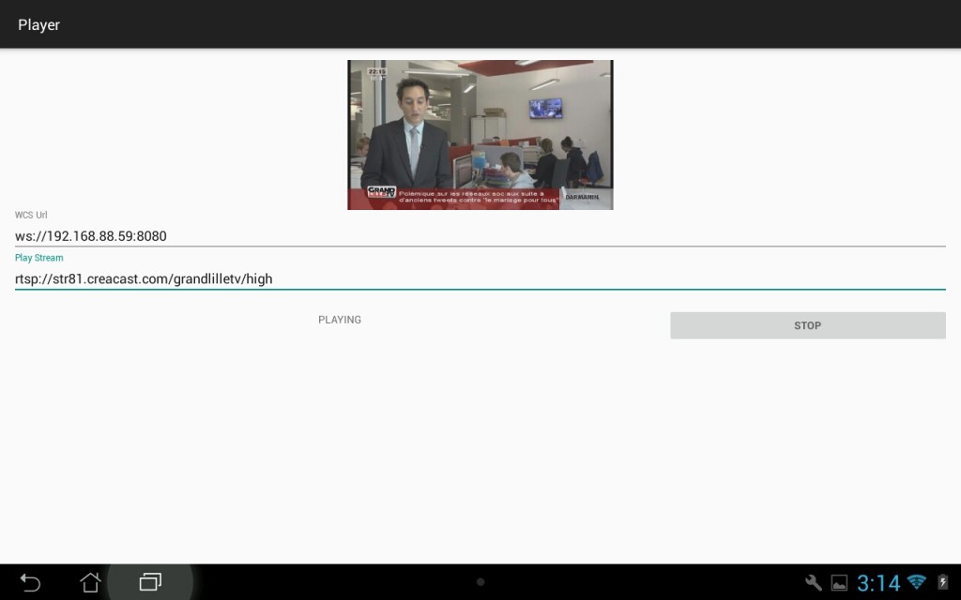Image resolution: width=961 pixels, height=600 pixels.
Task: Tap the screenshot notification icon
Action: 840,582
